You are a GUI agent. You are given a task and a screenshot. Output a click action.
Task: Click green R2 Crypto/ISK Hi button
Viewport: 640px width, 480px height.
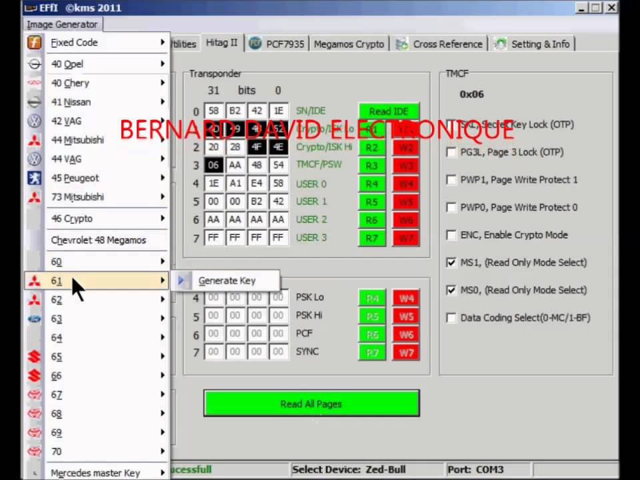tap(371, 148)
